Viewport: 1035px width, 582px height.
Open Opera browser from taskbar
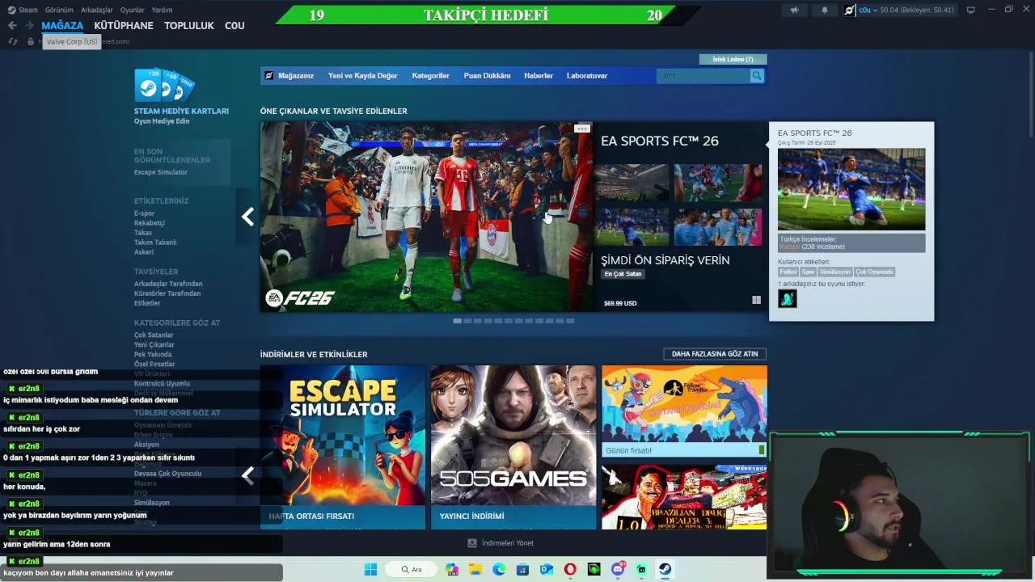570,569
